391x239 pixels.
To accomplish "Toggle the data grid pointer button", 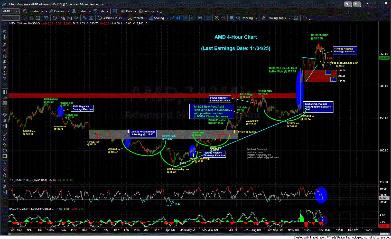I will [x=231, y=18].
